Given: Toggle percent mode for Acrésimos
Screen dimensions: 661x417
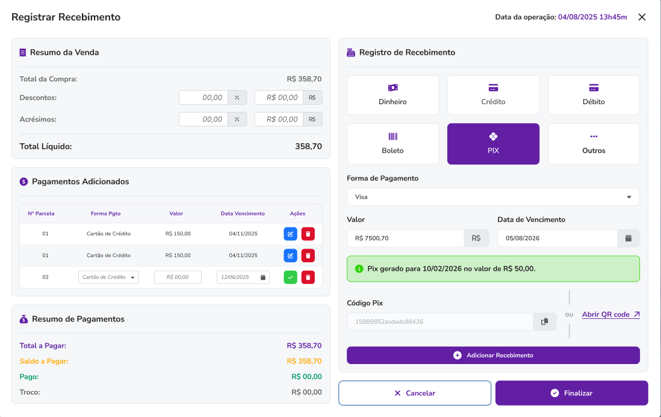Looking at the screenshot, I should click(237, 119).
